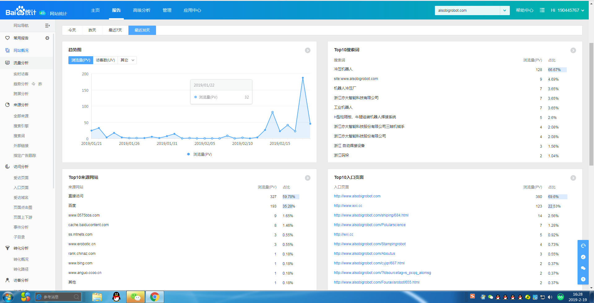Image resolution: width=594 pixels, height=303 pixels.
Task: Open the list menu icon beside 帮助中心
Action: pos(542,10)
